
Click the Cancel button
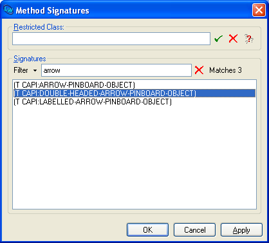pyautogui.click(x=194, y=230)
